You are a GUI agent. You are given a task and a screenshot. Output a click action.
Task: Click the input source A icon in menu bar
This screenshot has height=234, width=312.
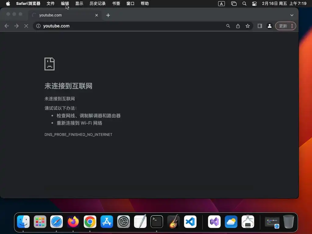click(221, 4)
